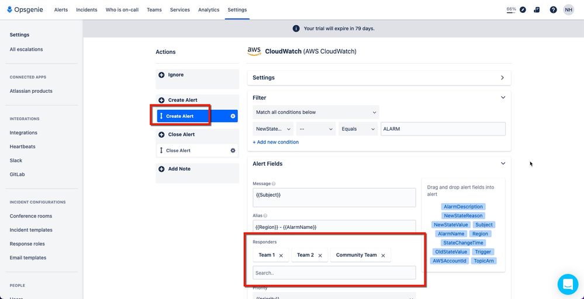Click the AlarmName field tag
Viewport: 584px width, 299px height.
click(x=451, y=234)
